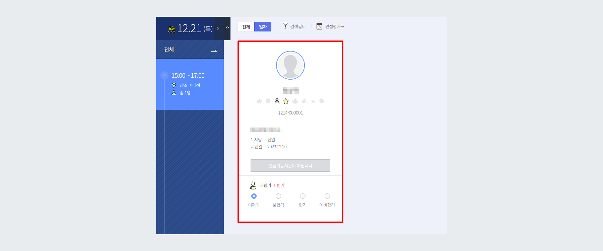The height and width of the screenshot is (251, 603).
Task: Click the grey heart badge icon
Action: (313, 101)
